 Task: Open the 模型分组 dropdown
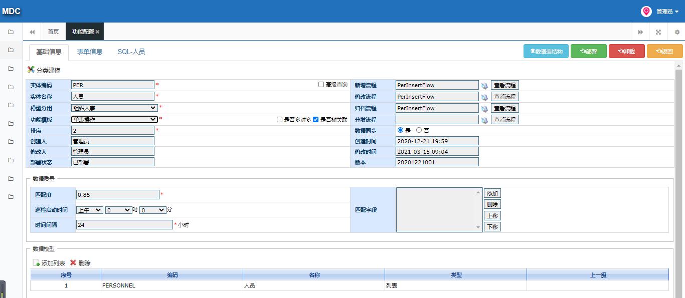pos(114,108)
